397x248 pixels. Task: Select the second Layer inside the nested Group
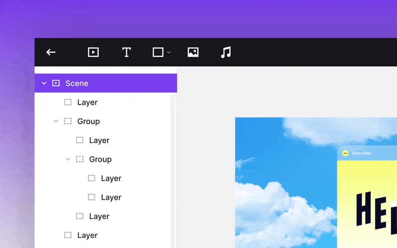pyautogui.click(x=111, y=197)
